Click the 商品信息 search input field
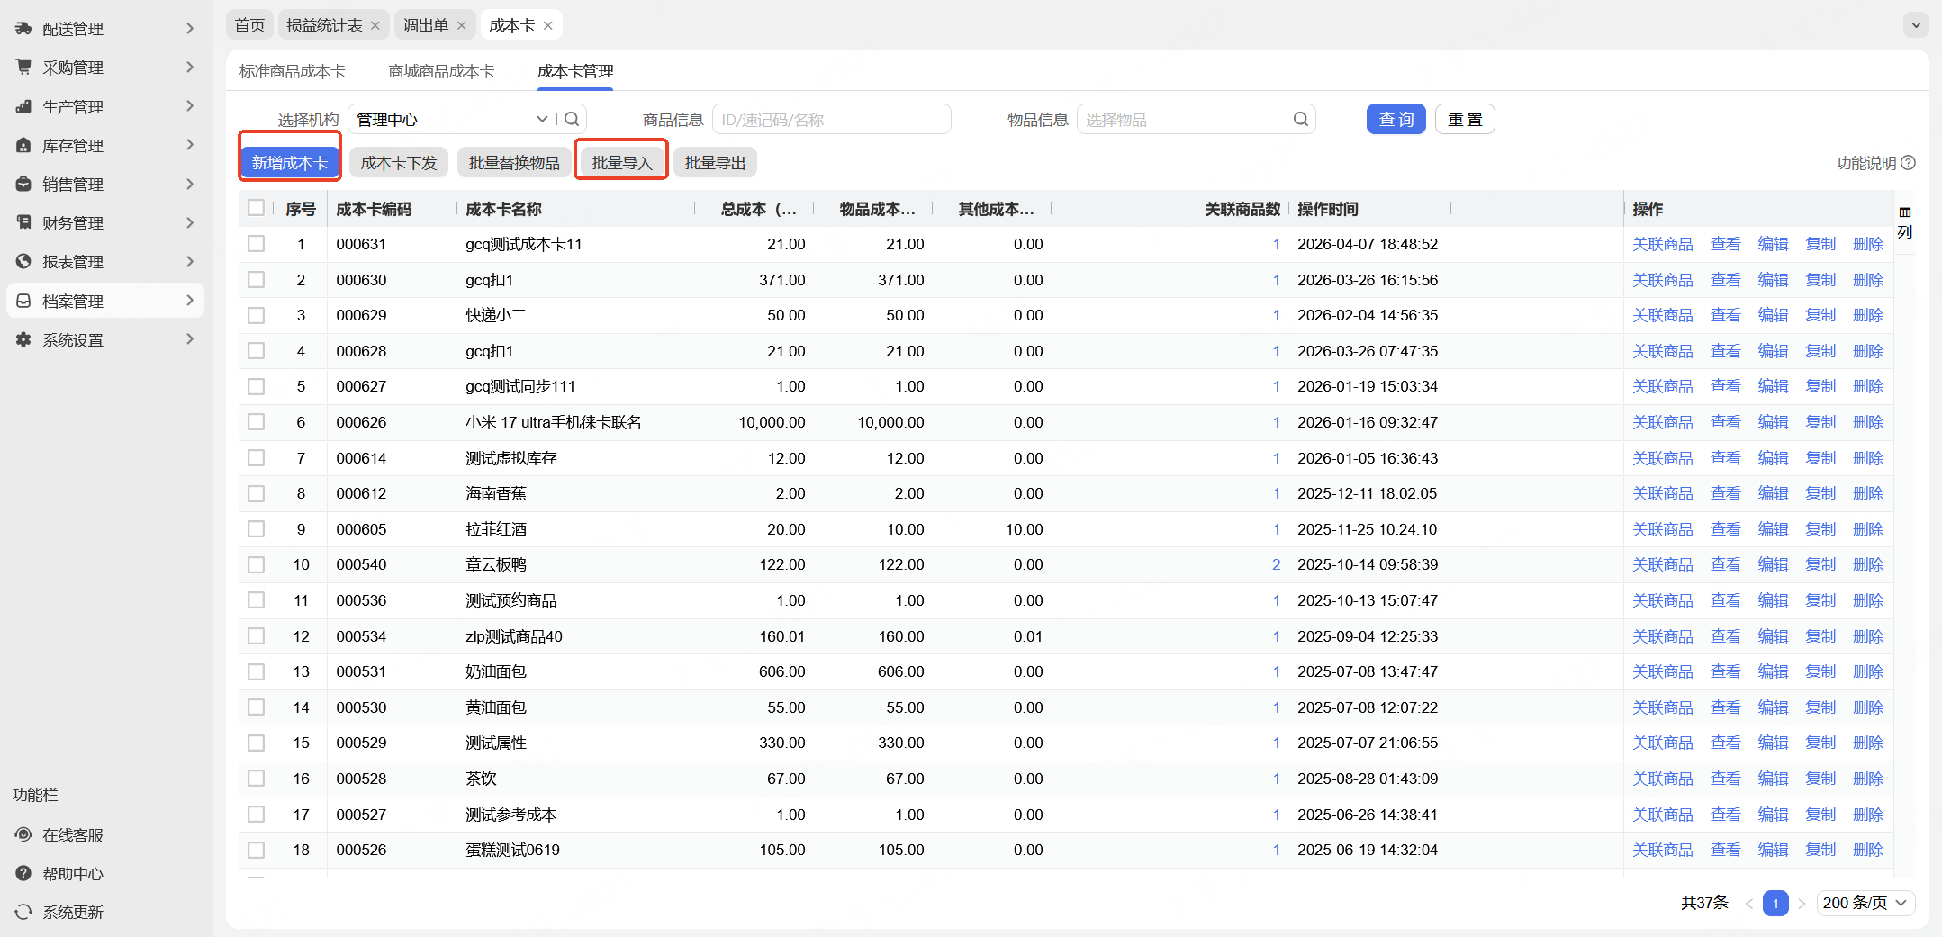Image resolution: width=1942 pixels, height=937 pixels. point(830,119)
